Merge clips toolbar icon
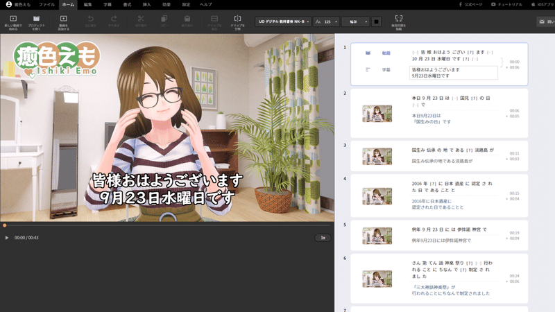Screen dimensions: 555x312 pos(214,19)
